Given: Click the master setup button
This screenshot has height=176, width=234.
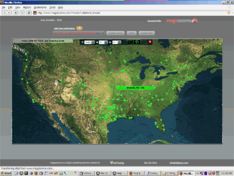Looking at the screenshot, I should pos(115,33).
